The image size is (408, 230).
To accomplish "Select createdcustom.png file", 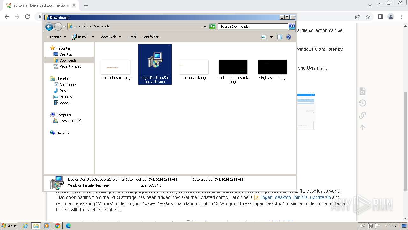I will pos(115,69).
